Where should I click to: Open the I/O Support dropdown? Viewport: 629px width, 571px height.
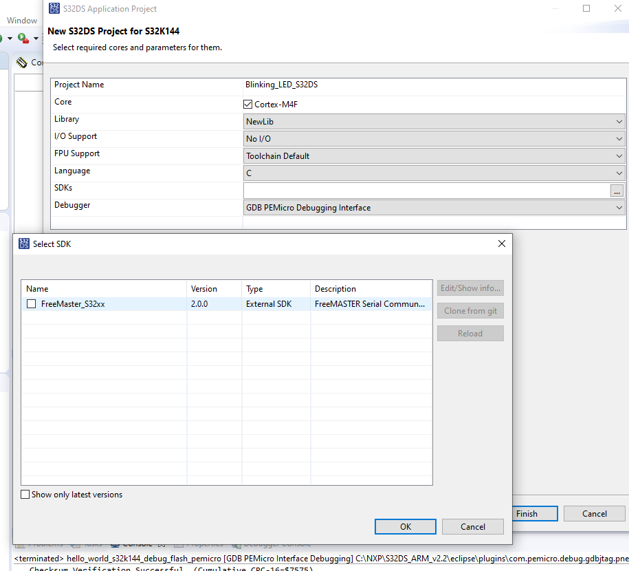click(434, 139)
